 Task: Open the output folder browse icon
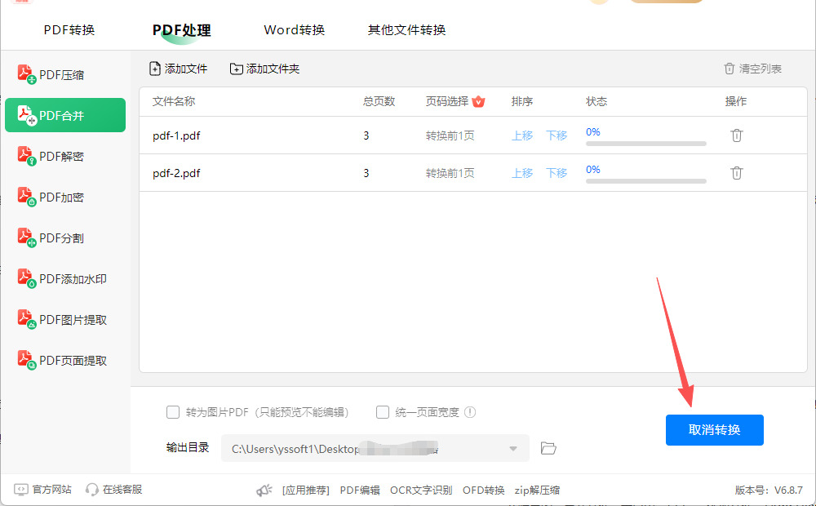click(548, 448)
